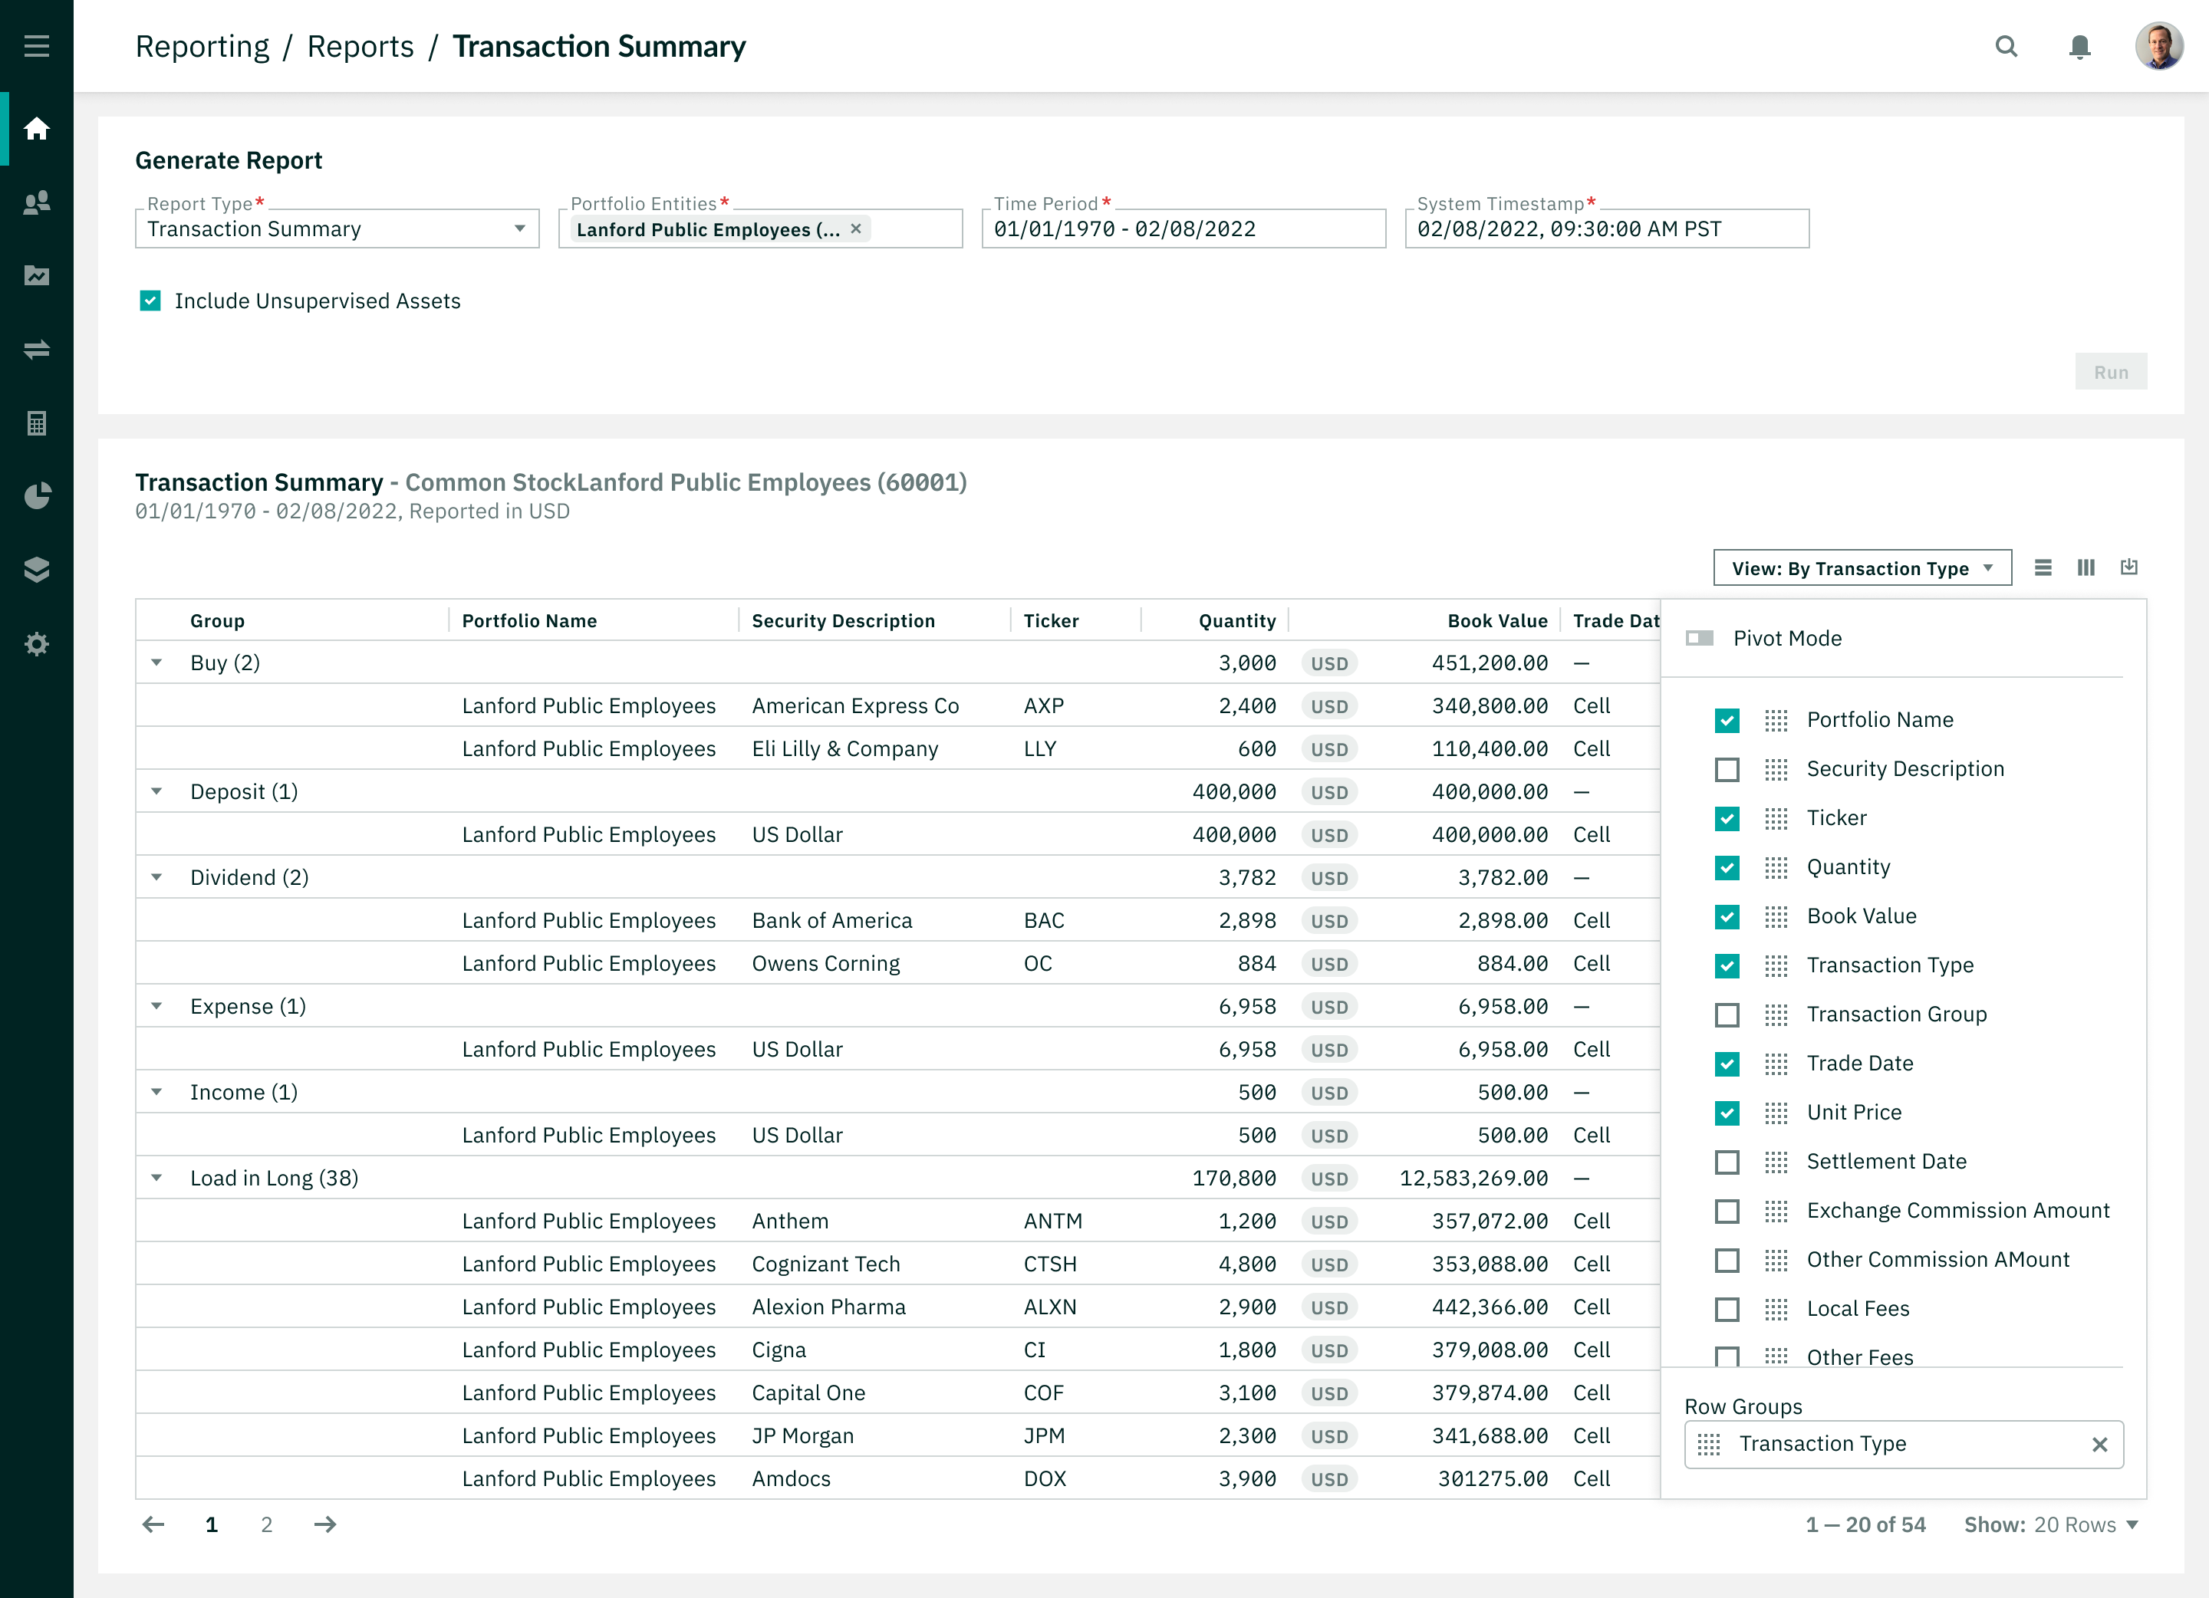Remove Transaction Type from Row Groups
Viewport: 2209px width, 1598px height.
coord(2099,1444)
